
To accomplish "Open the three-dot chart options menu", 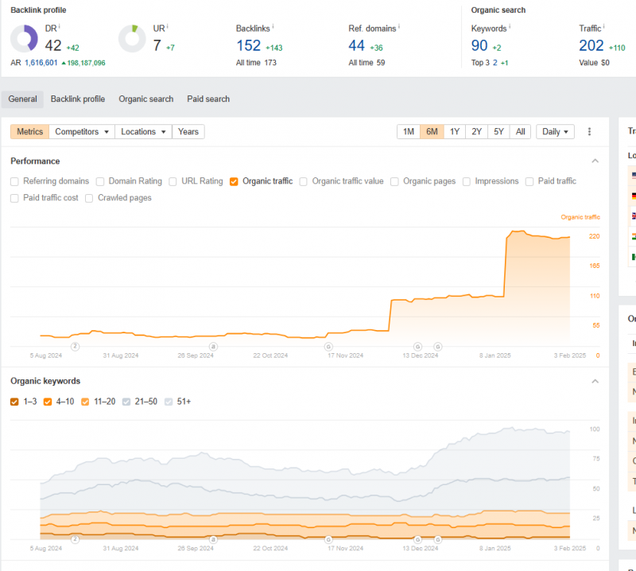I will [x=589, y=132].
